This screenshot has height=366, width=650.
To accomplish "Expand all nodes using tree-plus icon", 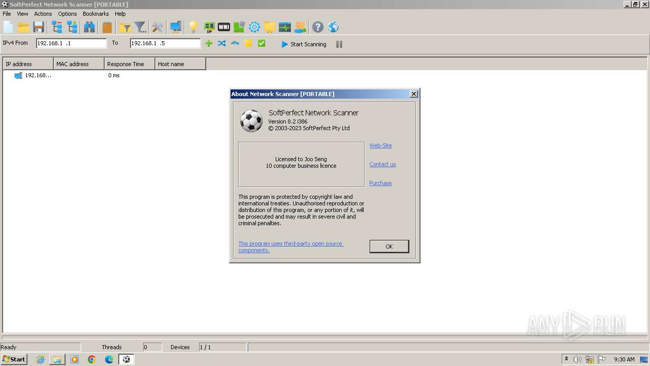I will point(72,27).
